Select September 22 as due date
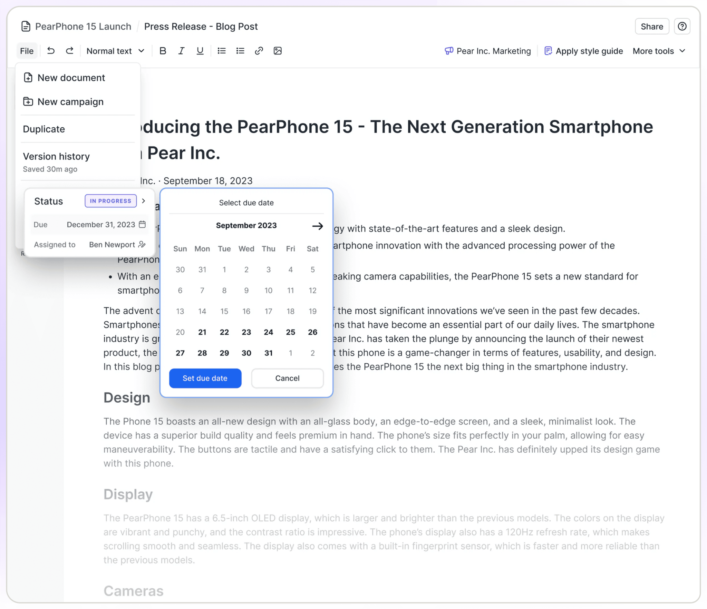 click(x=224, y=331)
